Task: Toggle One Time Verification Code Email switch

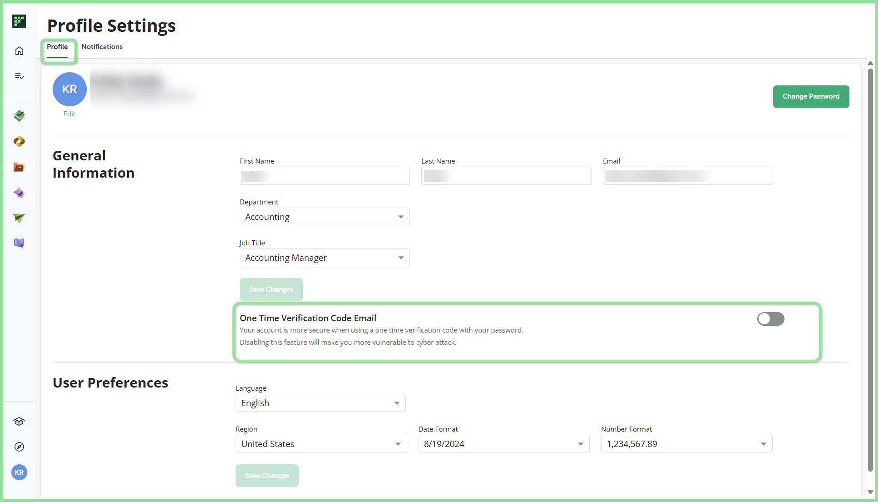Action: point(770,319)
